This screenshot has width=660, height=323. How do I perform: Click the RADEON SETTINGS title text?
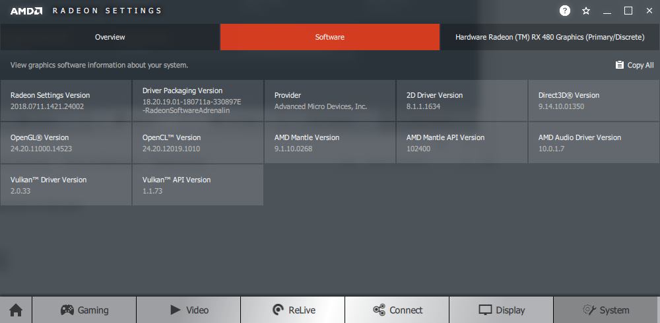107,11
